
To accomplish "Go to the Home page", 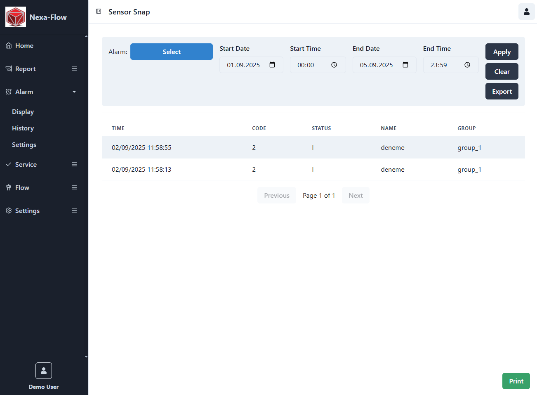I will 24,45.
